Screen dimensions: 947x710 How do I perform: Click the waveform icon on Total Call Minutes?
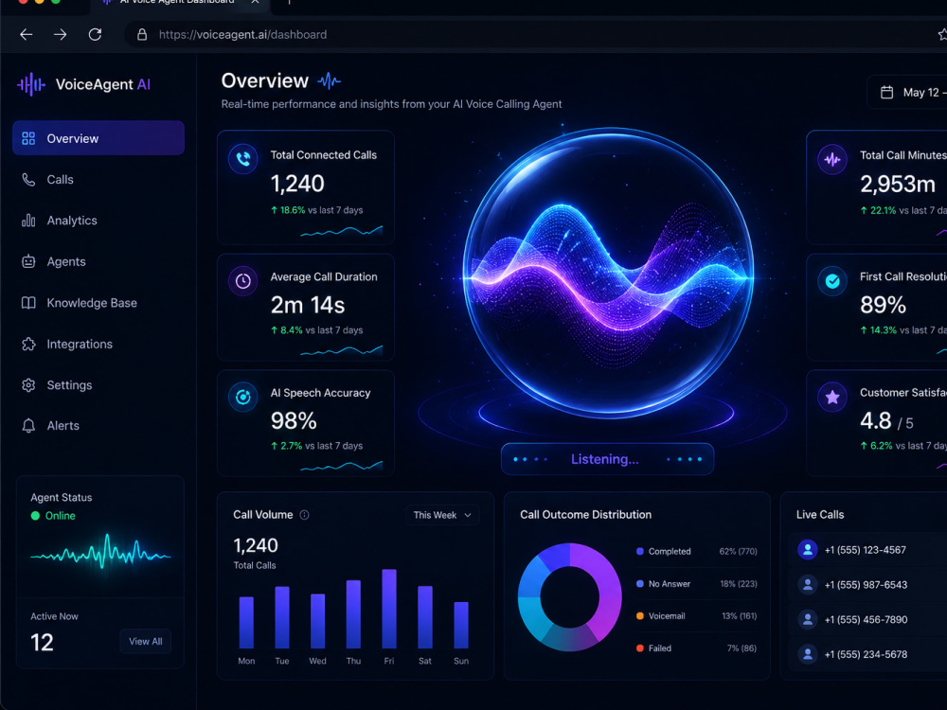(832, 159)
